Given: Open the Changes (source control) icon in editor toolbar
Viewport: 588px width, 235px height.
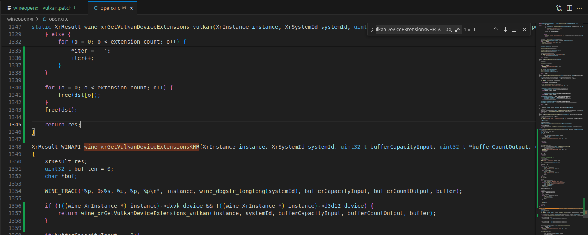Looking at the screenshot, I should (x=559, y=8).
